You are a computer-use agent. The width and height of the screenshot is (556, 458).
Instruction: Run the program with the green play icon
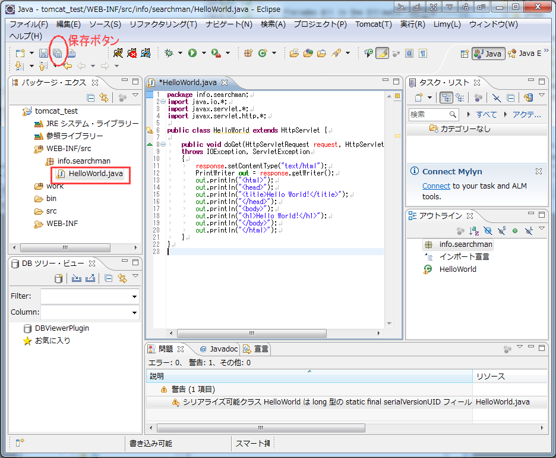click(x=192, y=54)
